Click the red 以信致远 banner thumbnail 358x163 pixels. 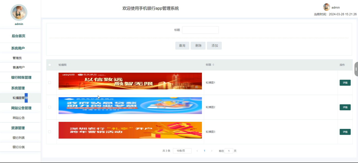pyautogui.click(x=130, y=81)
